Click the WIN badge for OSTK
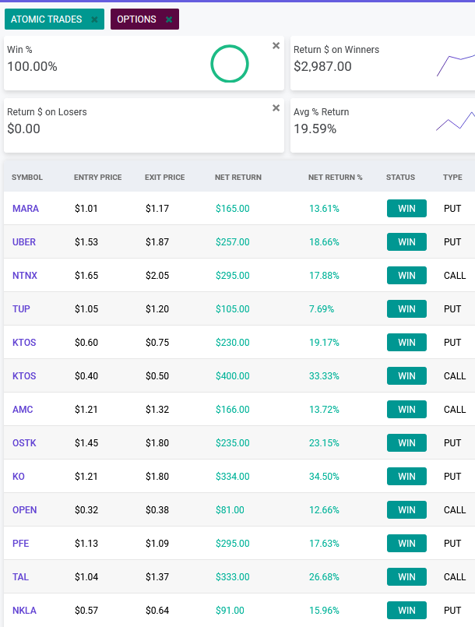 (x=406, y=443)
